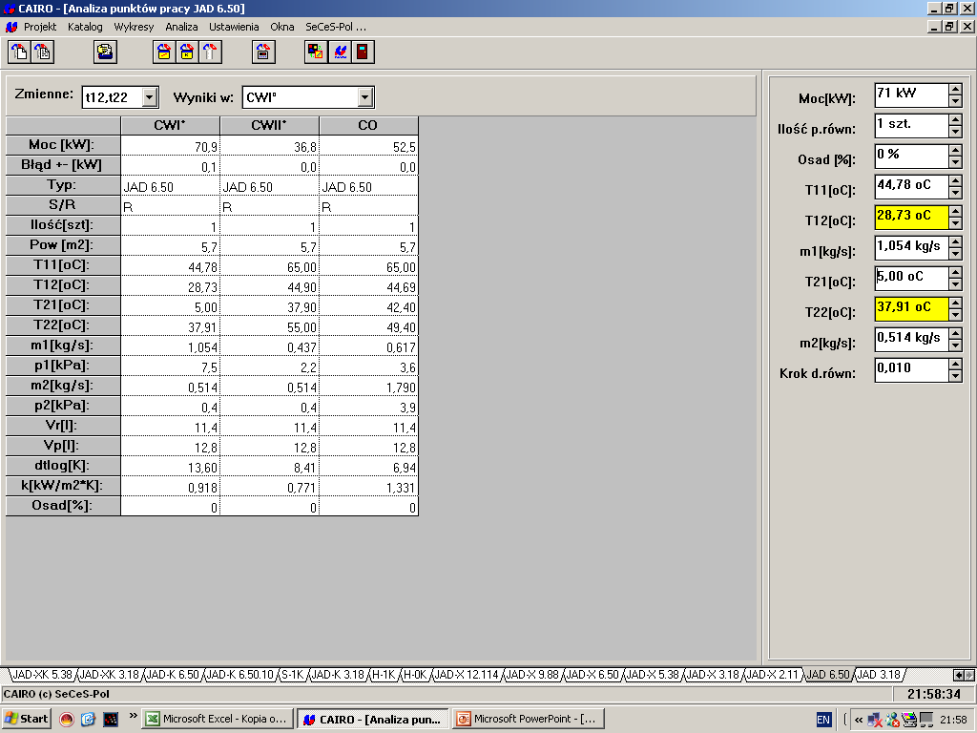Decrease T12[oC] with its down arrow

click(x=955, y=223)
